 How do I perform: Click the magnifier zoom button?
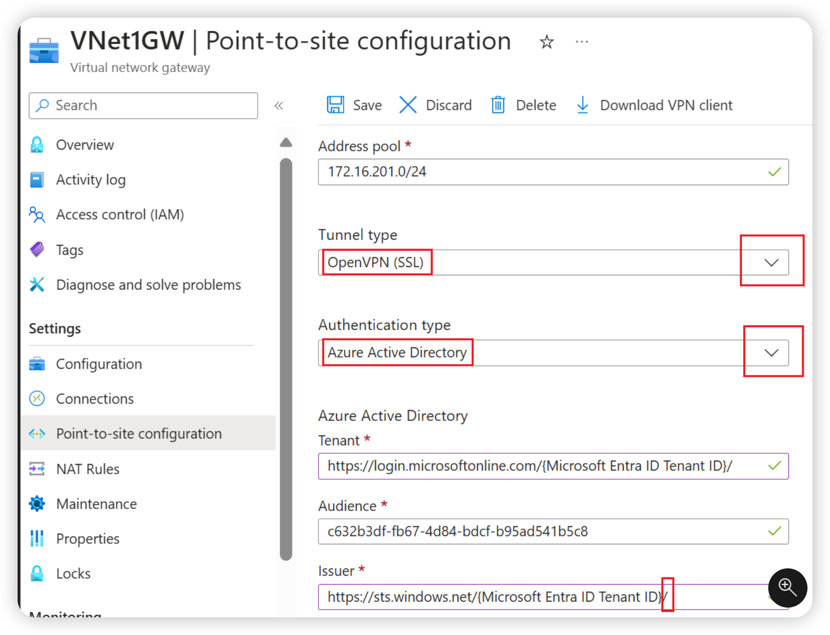(787, 587)
